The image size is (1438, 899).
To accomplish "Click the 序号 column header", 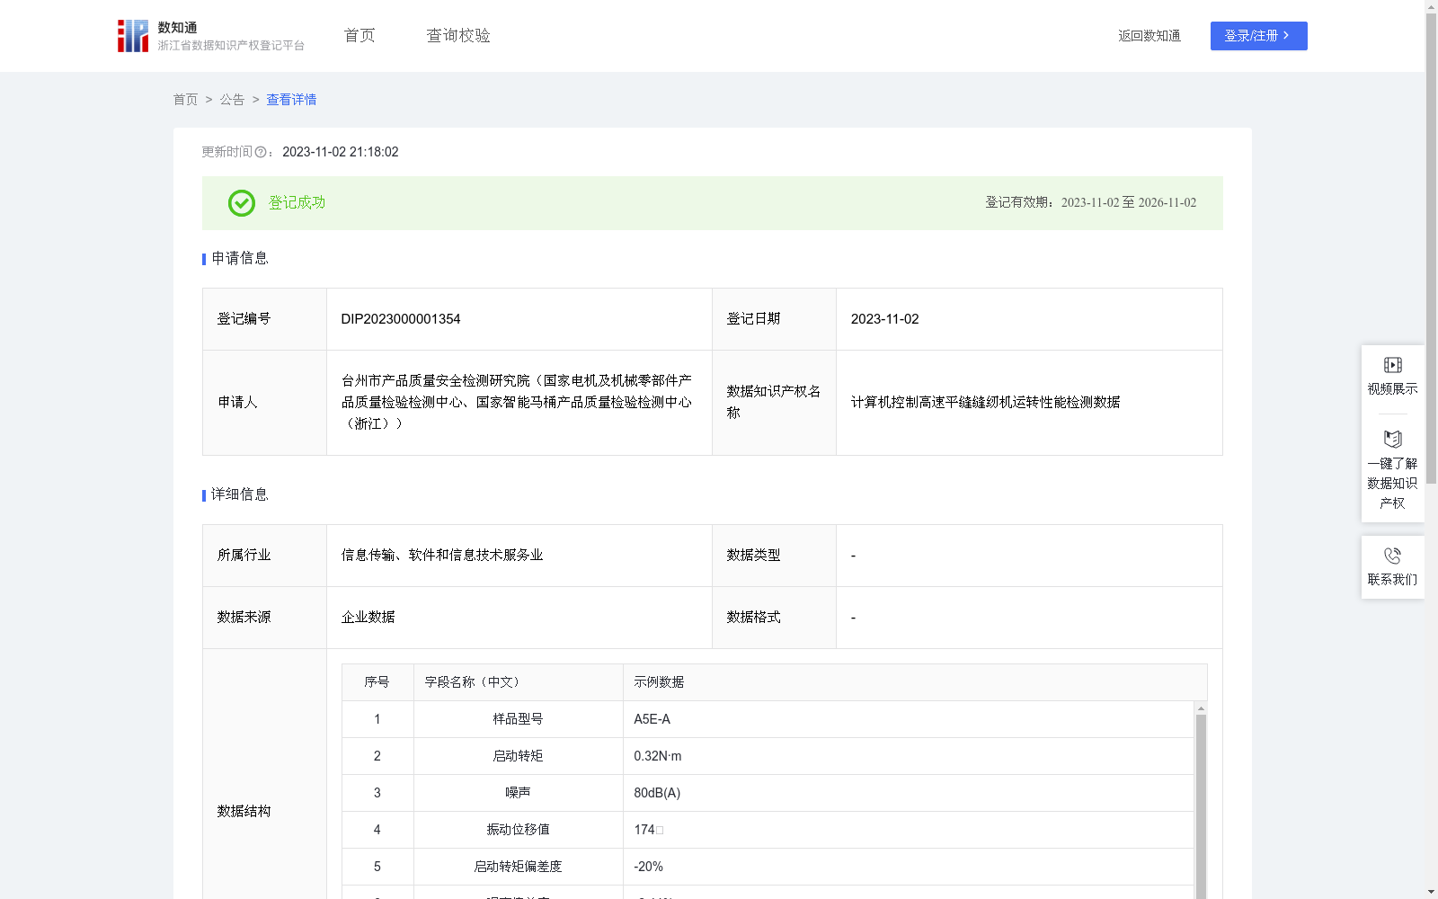I will (377, 682).
